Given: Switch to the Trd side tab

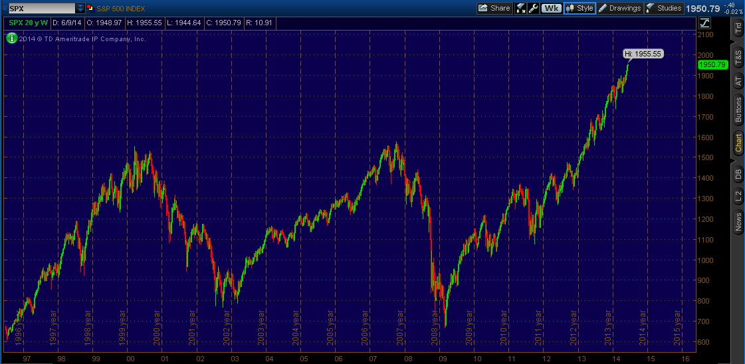Looking at the screenshot, I should (738, 28).
